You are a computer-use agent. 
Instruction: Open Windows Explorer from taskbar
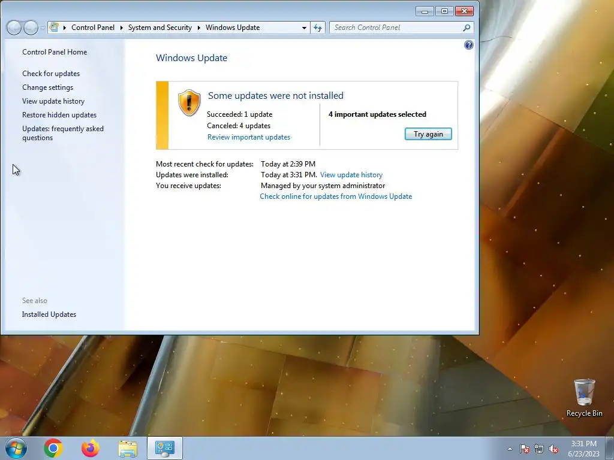pos(128,449)
